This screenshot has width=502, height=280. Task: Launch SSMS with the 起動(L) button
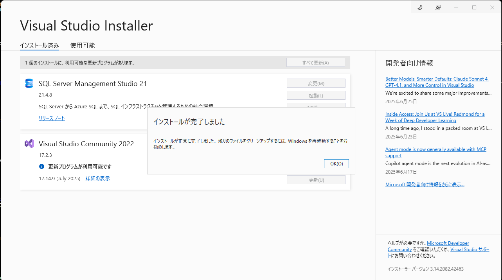[315, 95]
